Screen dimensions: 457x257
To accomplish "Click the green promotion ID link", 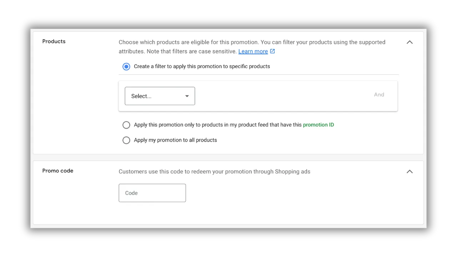I will pyautogui.click(x=318, y=125).
